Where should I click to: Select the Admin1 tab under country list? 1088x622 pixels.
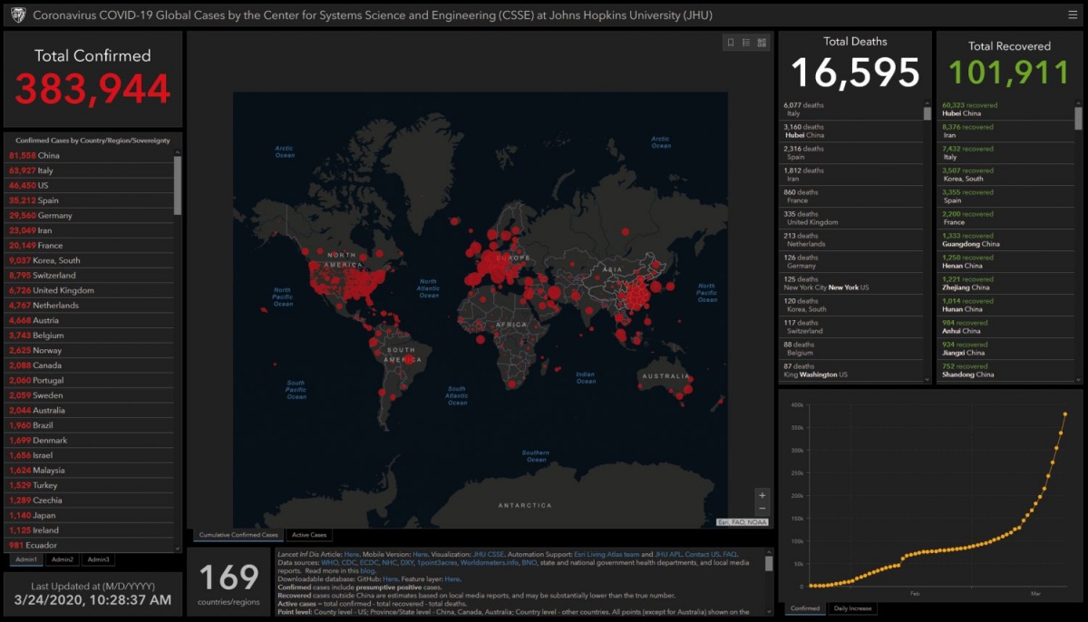pos(26,559)
